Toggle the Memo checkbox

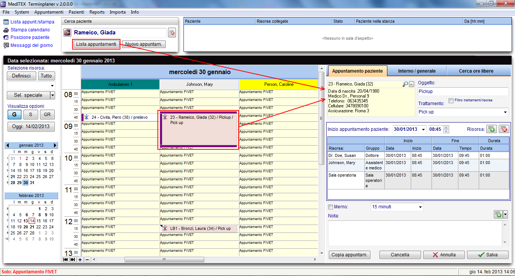(331, 207)
